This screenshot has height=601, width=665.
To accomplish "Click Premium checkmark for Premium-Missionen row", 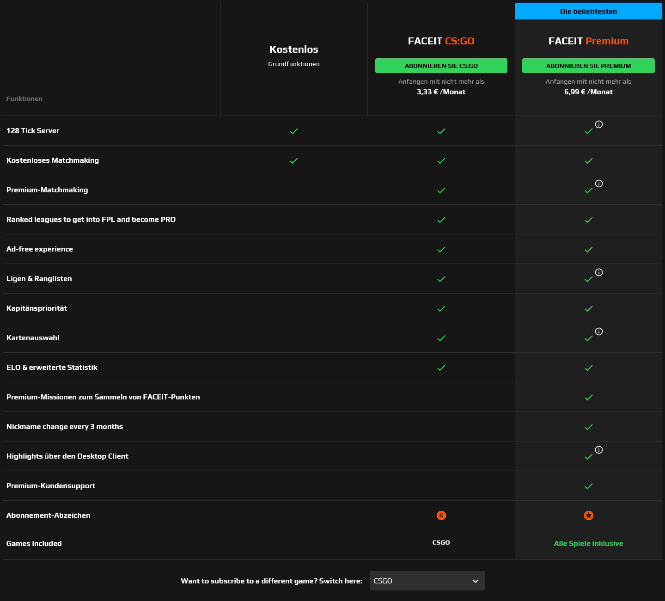I will tap(589, 398).
